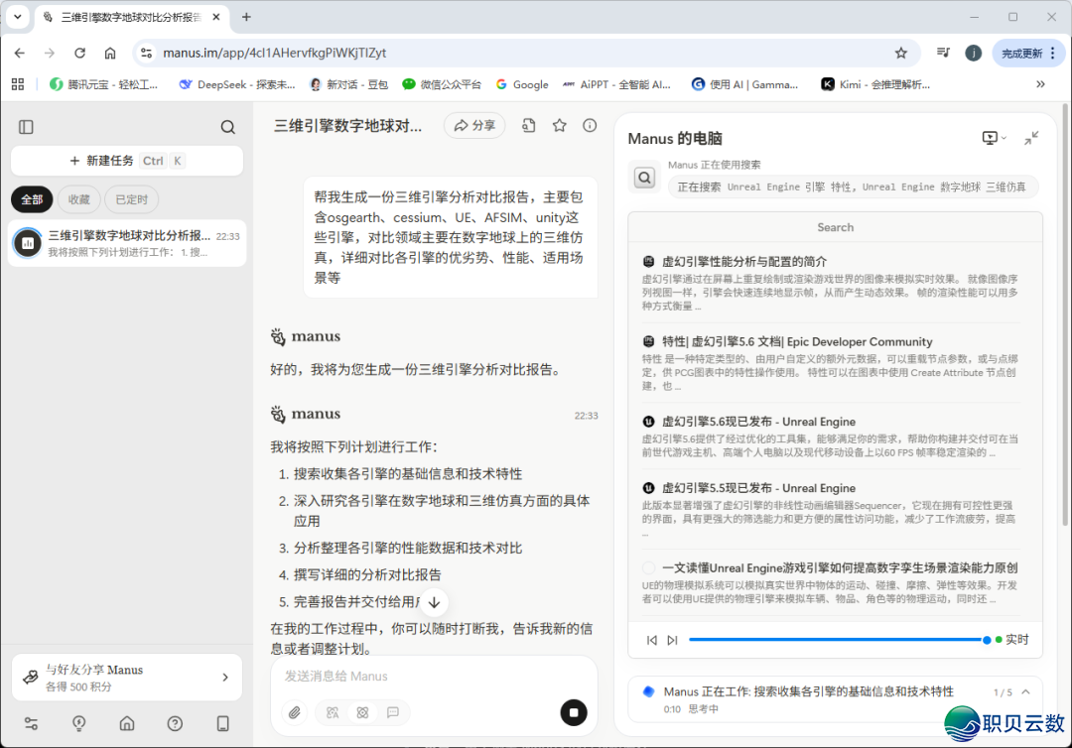Stop the running task with stop button
Image resolution: width=1072 pixels, height=748 pixels.
coord(574,712)
